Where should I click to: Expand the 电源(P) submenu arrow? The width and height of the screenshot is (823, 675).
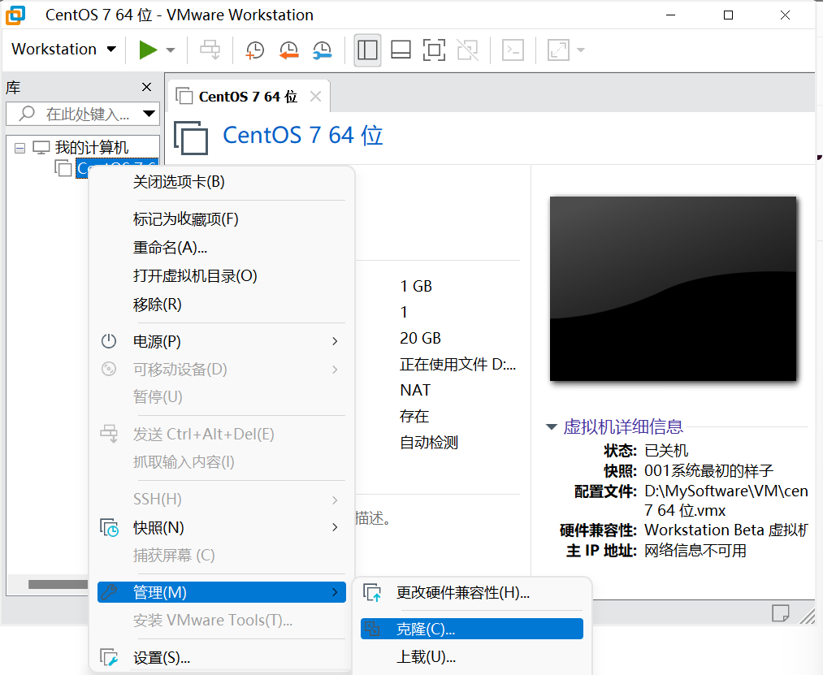[x=335, y=342]
